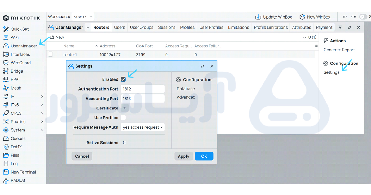Click the Accounting Port field
The image size is (371, 195).
[x=143, y=99]
